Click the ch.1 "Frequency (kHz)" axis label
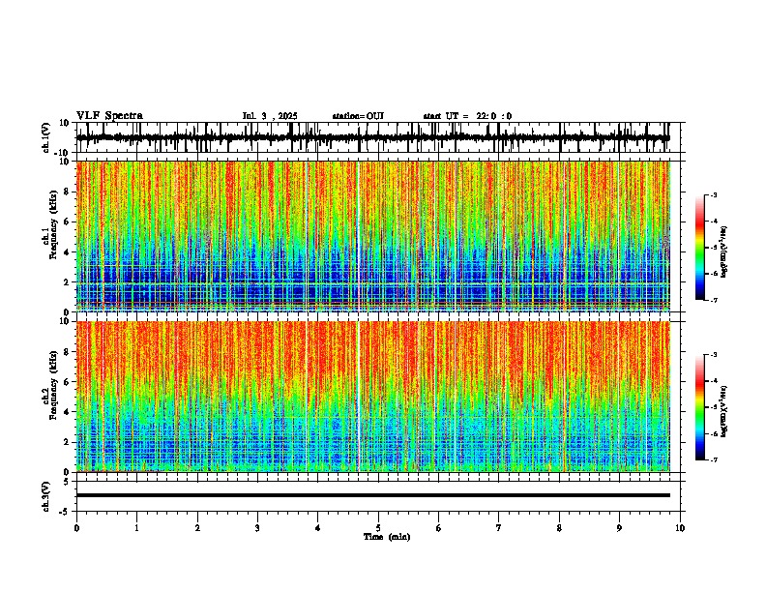The image size is (766, 592). (53, 225)
